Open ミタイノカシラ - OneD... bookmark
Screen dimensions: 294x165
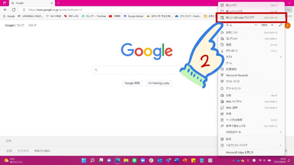pyautogui.click(x=188, y=16)
